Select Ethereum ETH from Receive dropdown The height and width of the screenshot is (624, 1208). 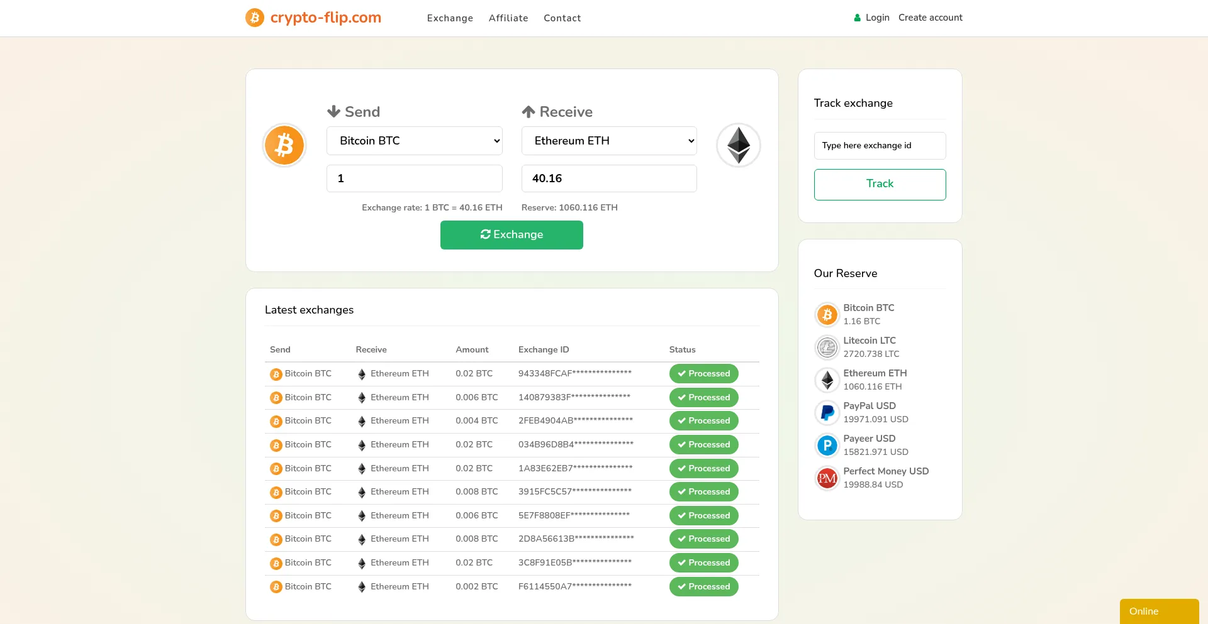pyautogui.click(x=608, y=141)
